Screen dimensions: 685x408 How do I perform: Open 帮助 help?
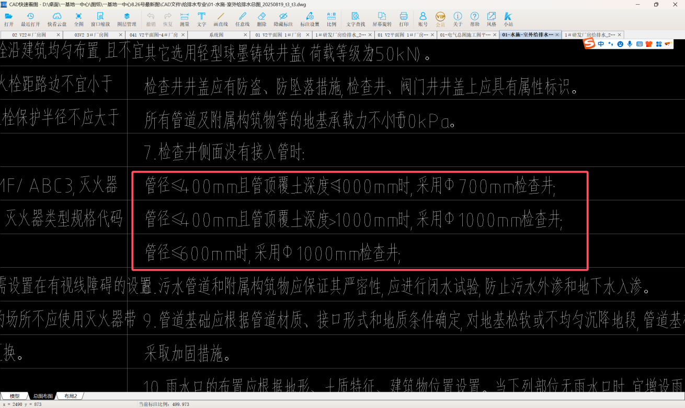point(474,19)
